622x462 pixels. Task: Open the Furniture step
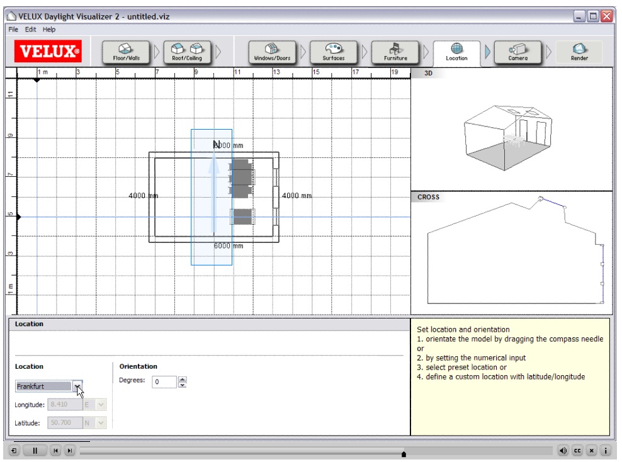point(395,52)
